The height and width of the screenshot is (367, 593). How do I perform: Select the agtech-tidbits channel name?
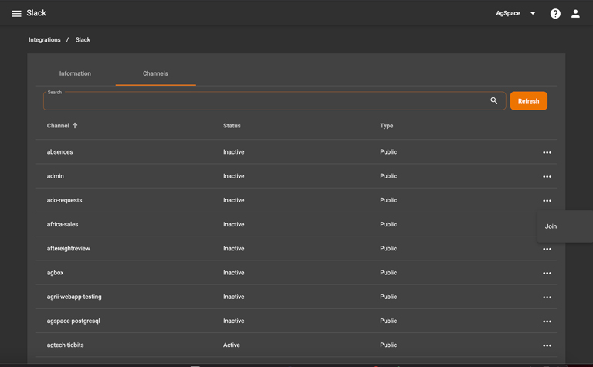coord(65,345)
